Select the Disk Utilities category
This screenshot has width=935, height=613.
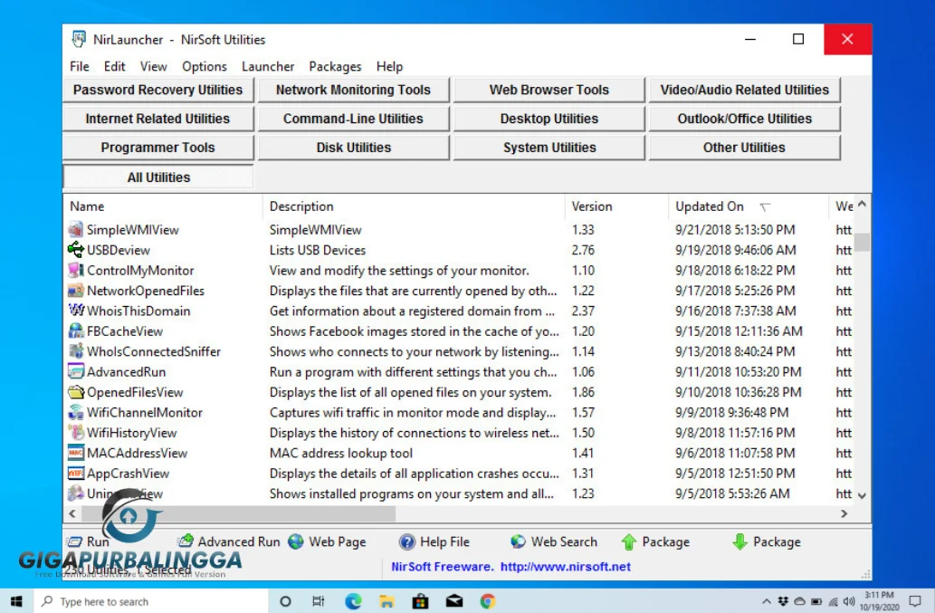coord(354,148)
